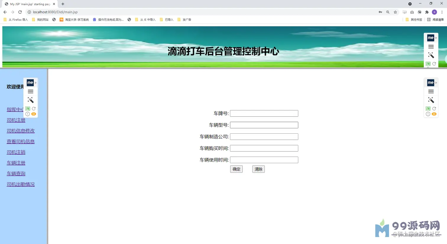Expand the arrow beside 'me' in left sidebar widget
The width and height of the screenshot is (447, 244).
[36, 83]
